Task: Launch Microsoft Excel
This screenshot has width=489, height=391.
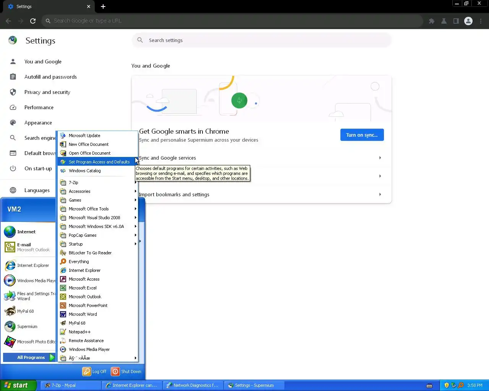Action: [97, 288]
